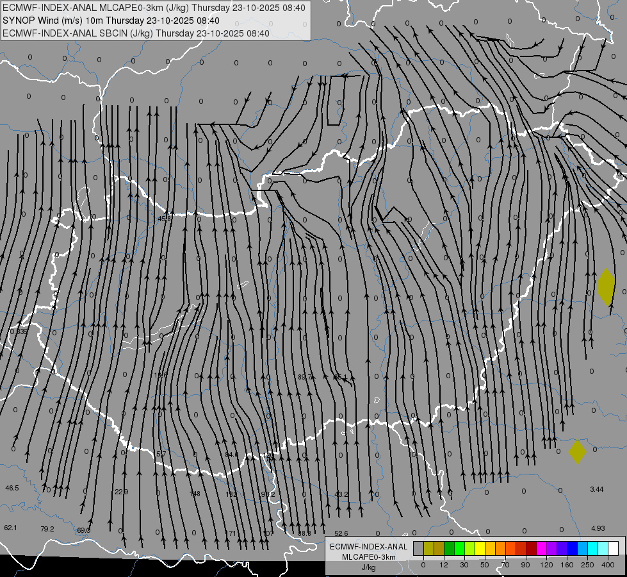Pick the yellow legend swatch
Image resolution: width=627 pixels, height=577 pixels.
point(480,549)
